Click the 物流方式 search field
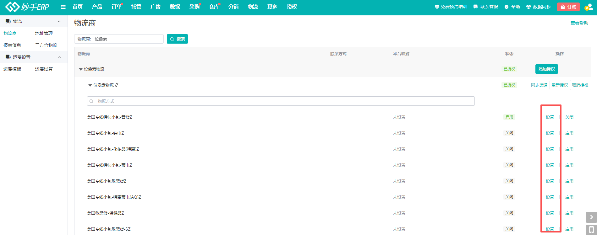The image size is (597, 235). point(281,101)
